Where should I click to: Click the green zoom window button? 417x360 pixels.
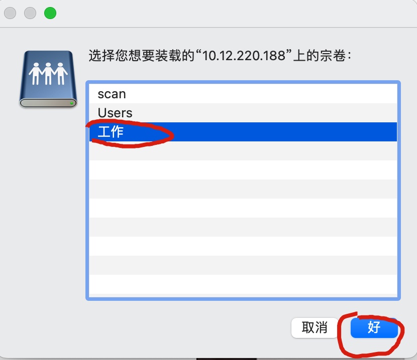coord(50,13)
